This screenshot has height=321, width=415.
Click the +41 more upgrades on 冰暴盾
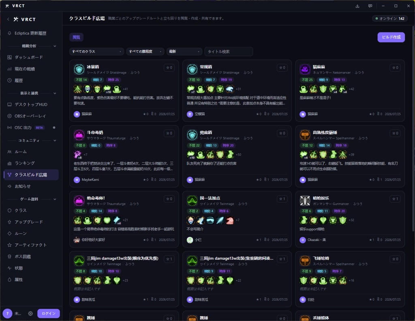pyautogui.click(x=125, y=89)
